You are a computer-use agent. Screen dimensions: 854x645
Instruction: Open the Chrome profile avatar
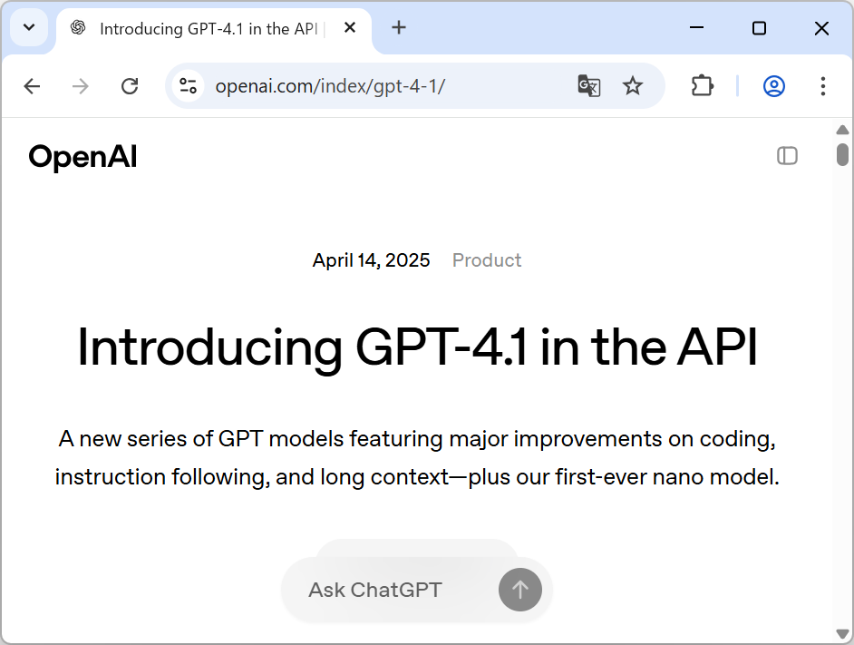click(x=773, y=85)
